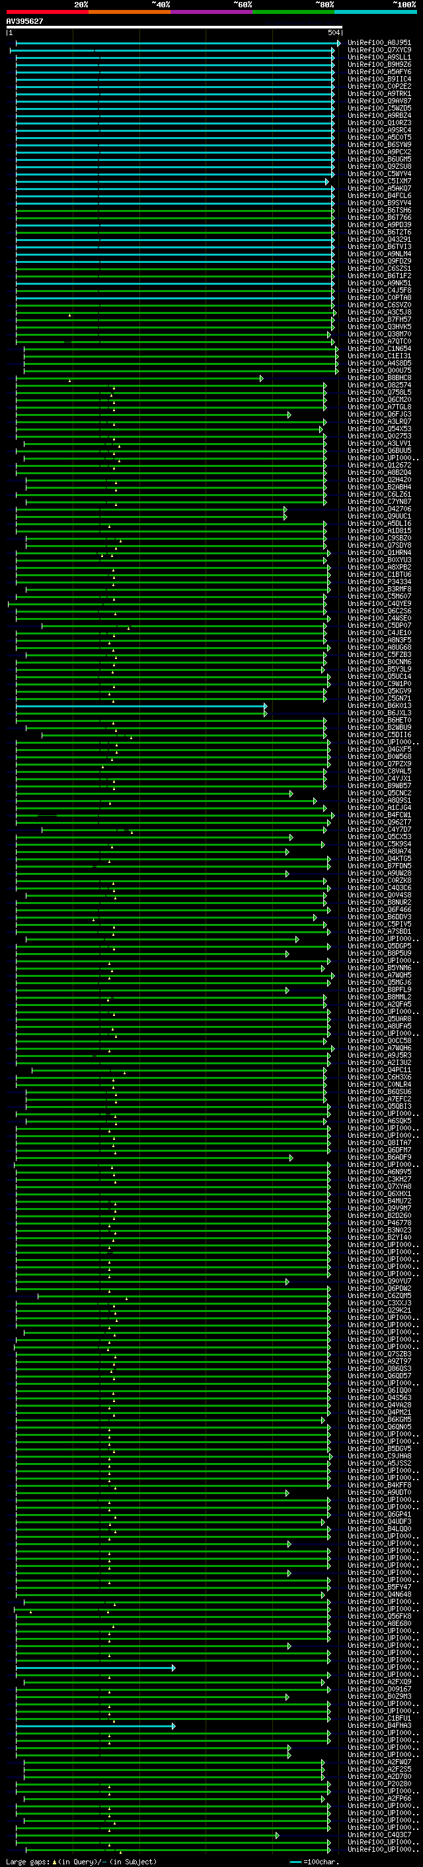
Task: Select the UniRef100_B6JXL3 label
Action: click(x=379, y=713)
